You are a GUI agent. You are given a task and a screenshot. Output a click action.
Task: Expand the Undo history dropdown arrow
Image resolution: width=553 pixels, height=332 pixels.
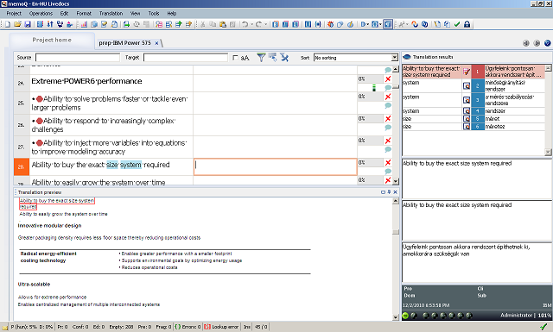click(x=251, y=24)
